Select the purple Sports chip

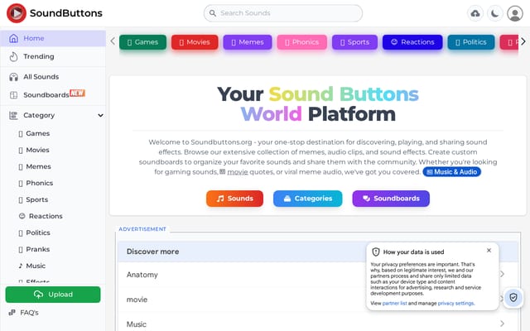coord(354,42)
